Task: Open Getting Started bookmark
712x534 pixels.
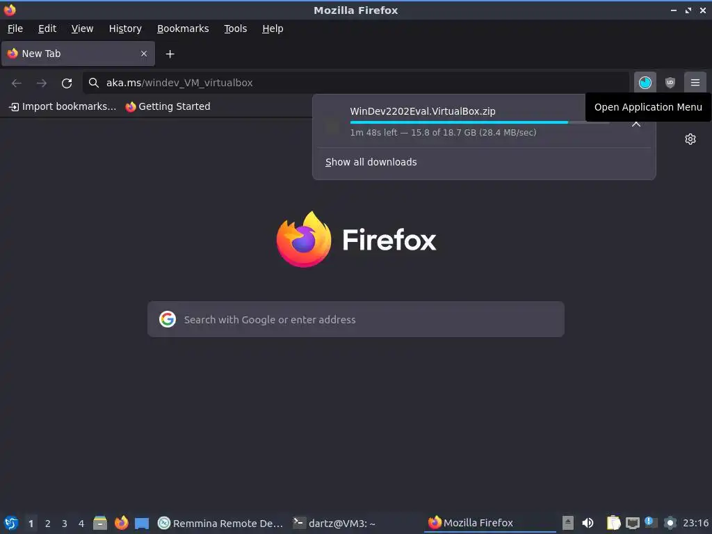Action: [x=168, y=106]
